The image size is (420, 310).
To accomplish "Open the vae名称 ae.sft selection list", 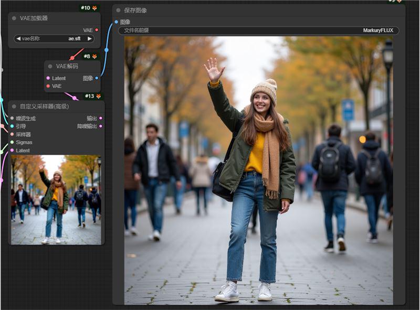I will point(54,38).
